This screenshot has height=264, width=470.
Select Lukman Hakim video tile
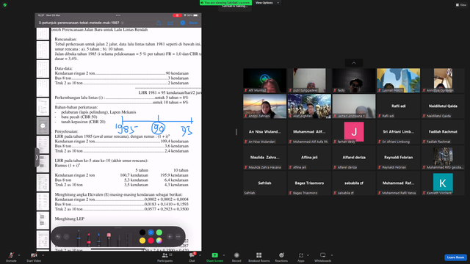(398, 80)
